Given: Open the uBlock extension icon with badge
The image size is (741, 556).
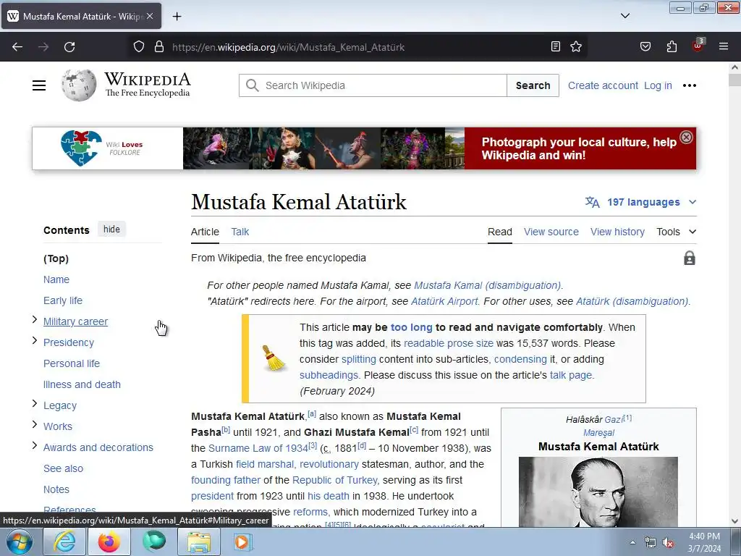Looking at the screenshot, I should click(698, 46).
